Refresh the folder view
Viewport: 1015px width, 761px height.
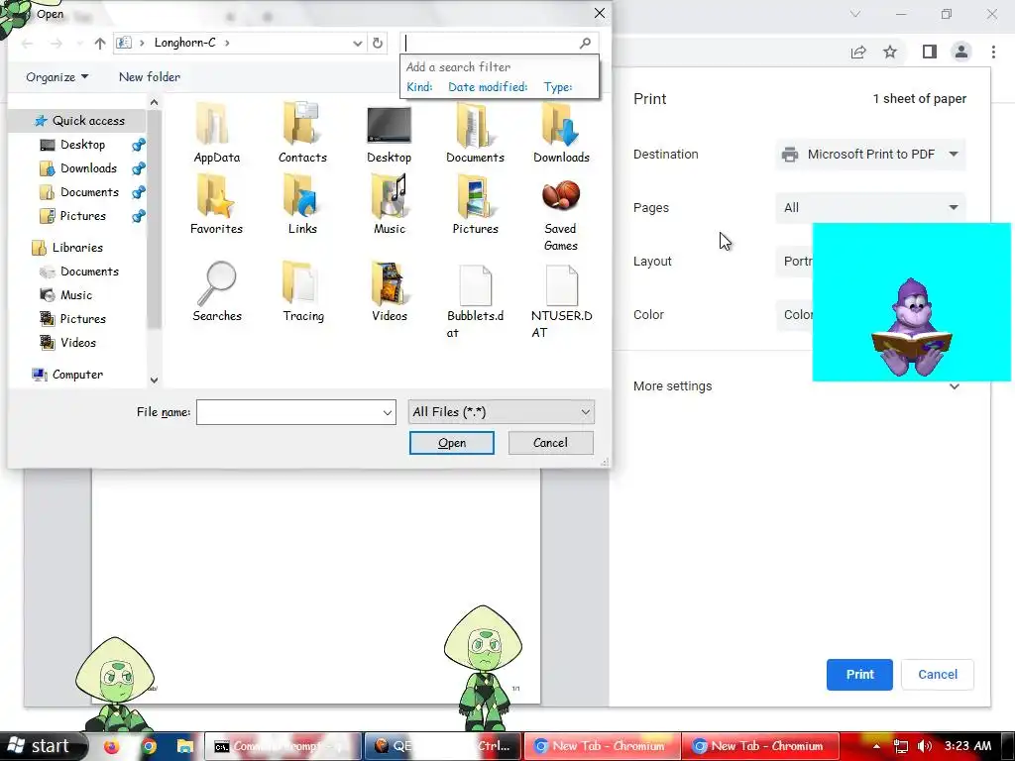[x=378, y=44]
